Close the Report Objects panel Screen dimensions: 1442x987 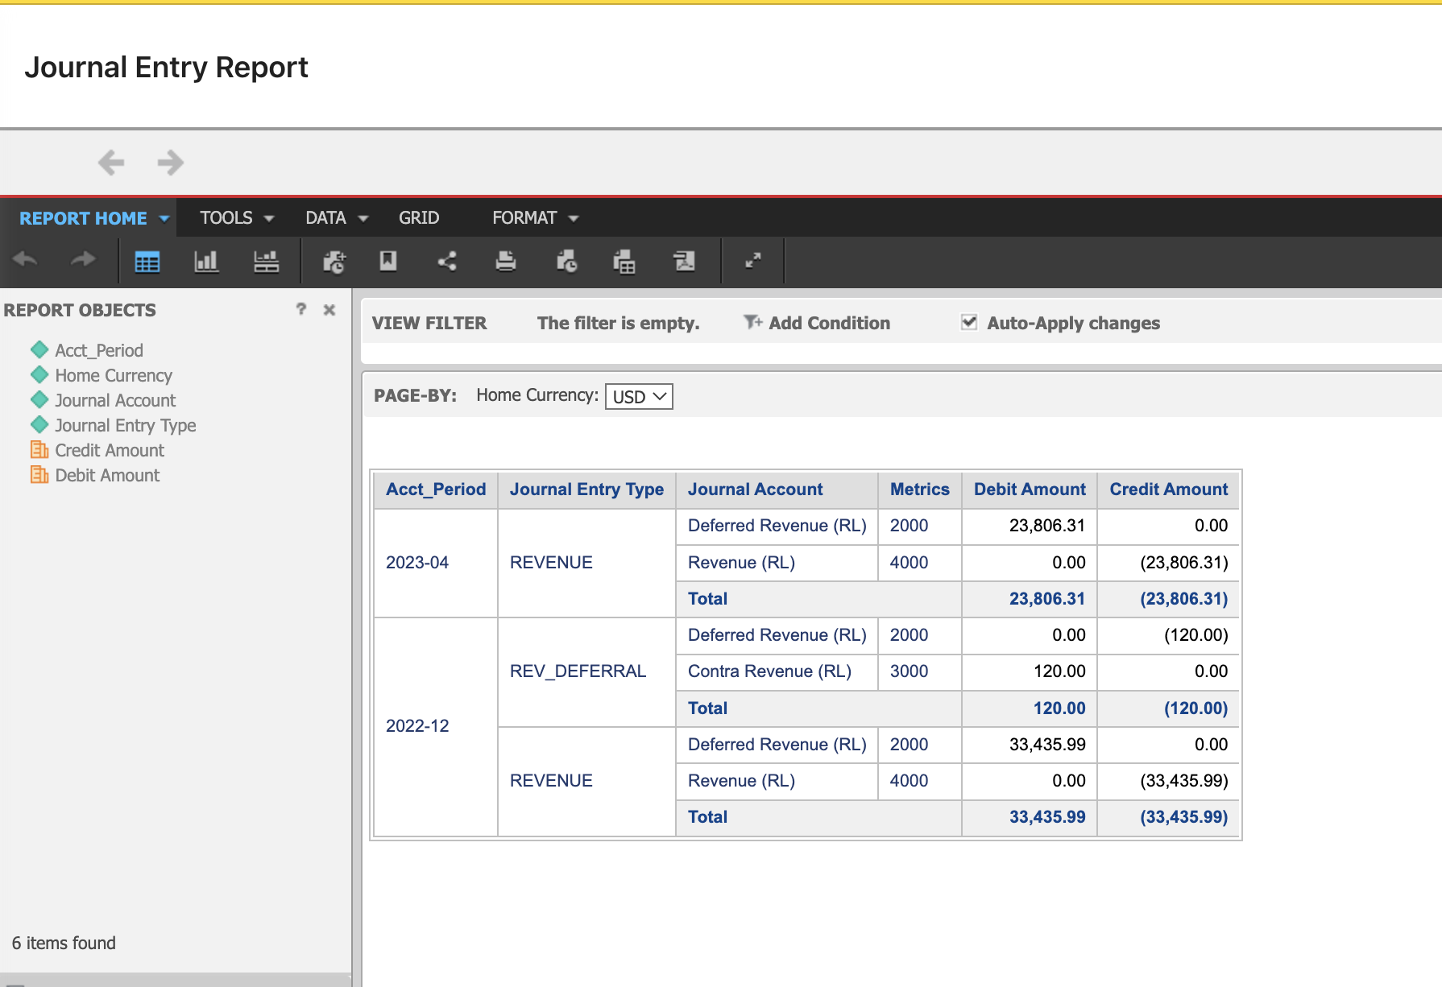click(329, 310)
